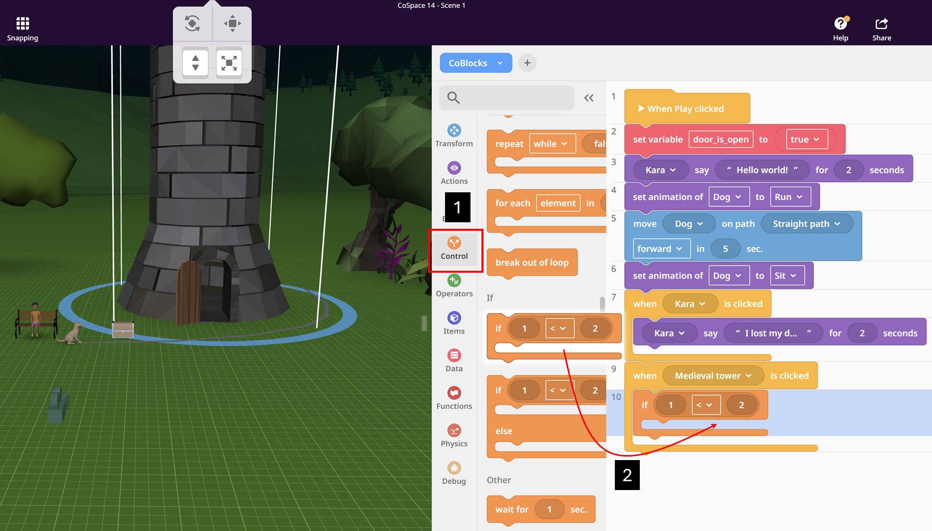Viewport: 932px width, 531px height.
Task: Open the Debug blocks category
Action: [454, 473]
